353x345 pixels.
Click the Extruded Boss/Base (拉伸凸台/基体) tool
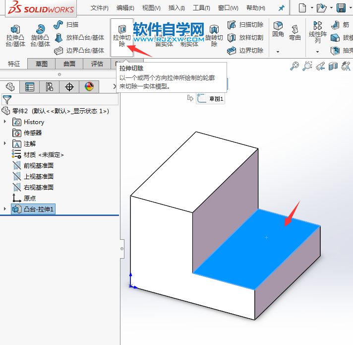pyautogui.click(x=15, y=36)
